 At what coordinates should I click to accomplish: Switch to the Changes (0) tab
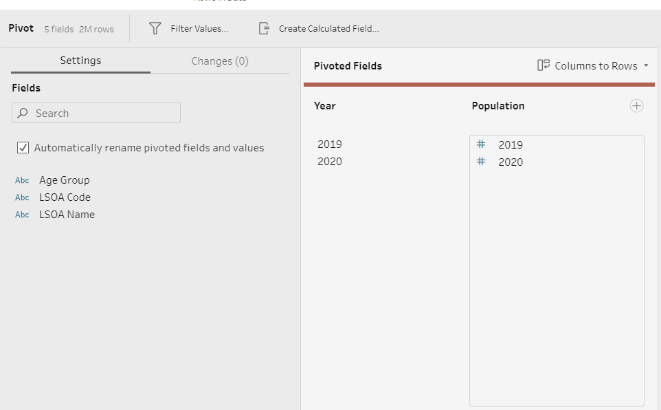(x=220, y=61)
